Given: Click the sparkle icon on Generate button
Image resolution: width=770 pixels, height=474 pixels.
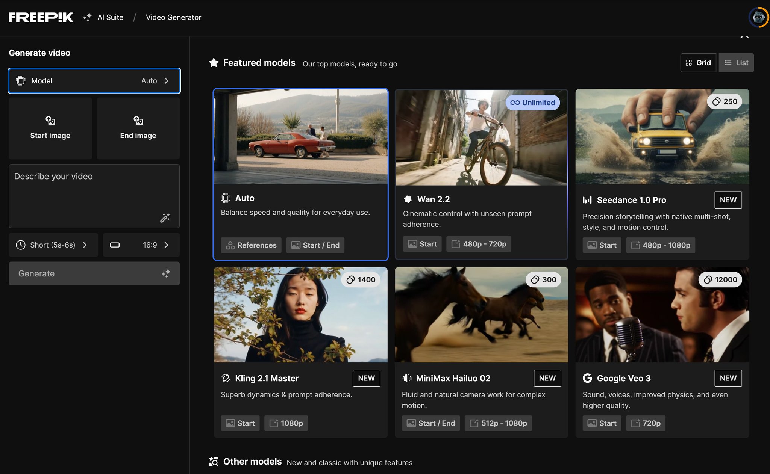Looking at the screenshot, I should [x=166, y=273].
